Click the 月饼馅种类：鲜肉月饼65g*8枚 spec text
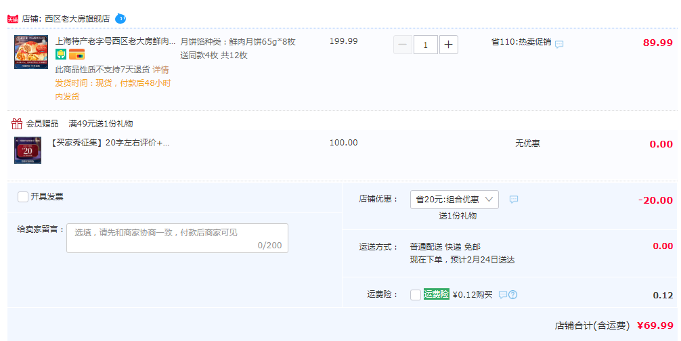Image resolution: width=681 pixels, height=341 pixels. [238, 42]
